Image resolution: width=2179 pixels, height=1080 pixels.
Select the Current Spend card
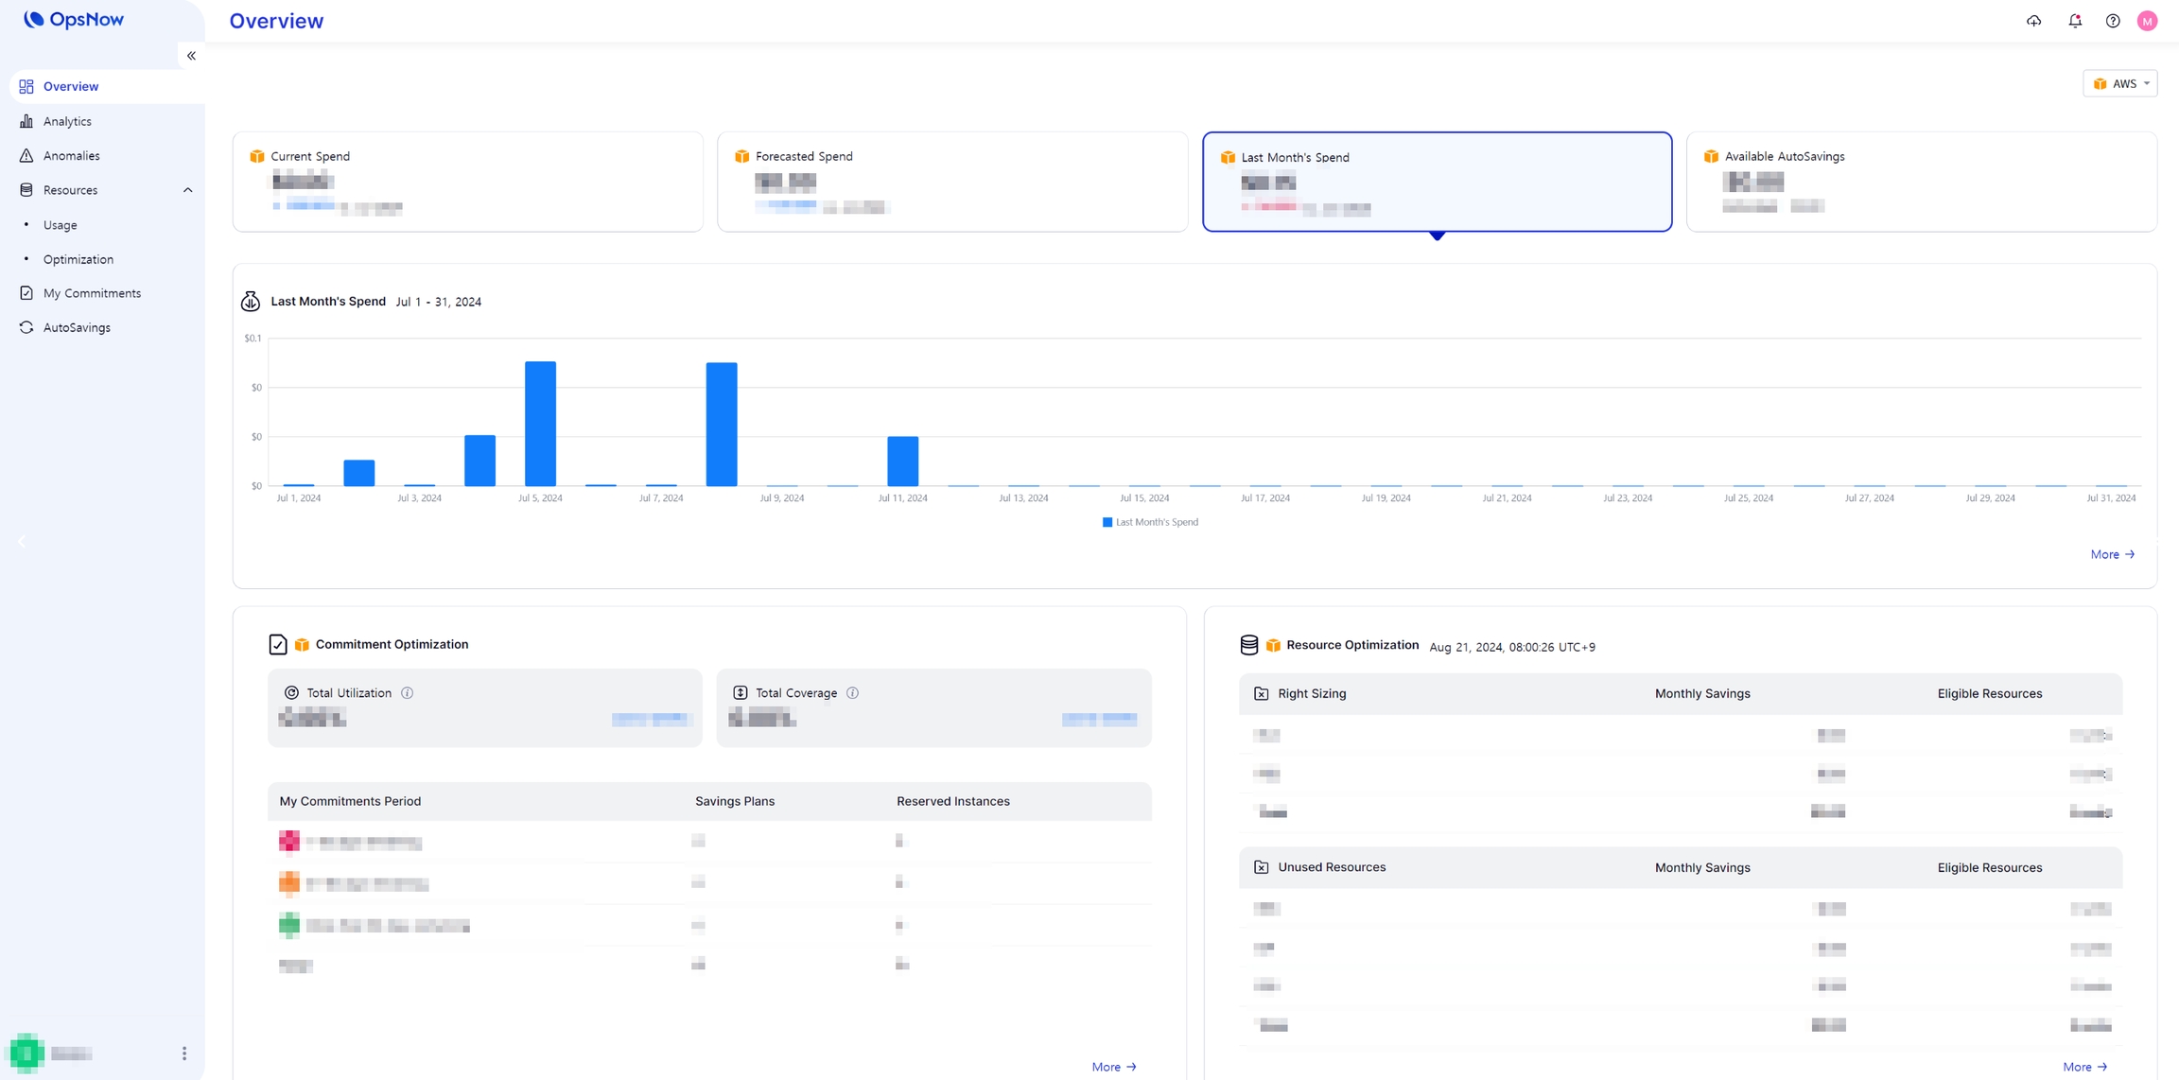click(x=467, y=182)
